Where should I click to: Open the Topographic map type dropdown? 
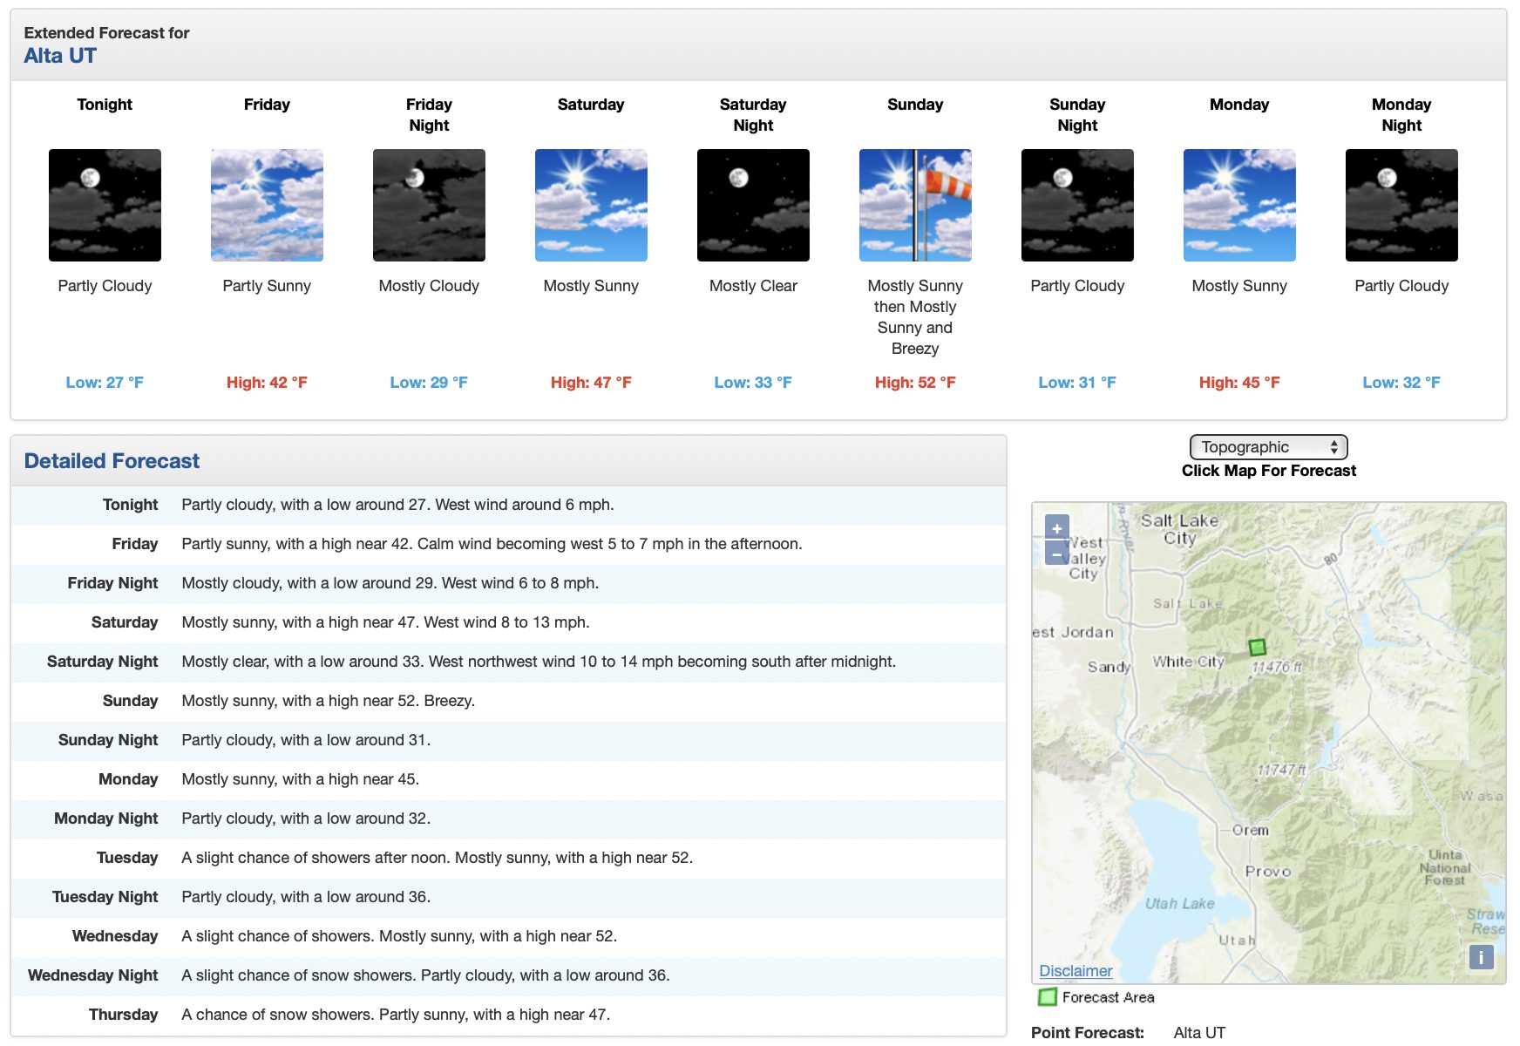[x=1268, y=447]
